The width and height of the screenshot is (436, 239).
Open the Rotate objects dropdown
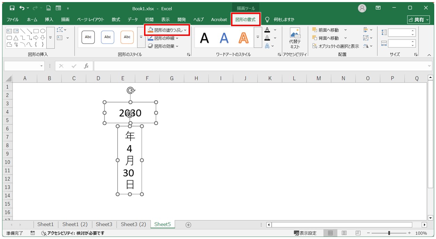(367, 46)
